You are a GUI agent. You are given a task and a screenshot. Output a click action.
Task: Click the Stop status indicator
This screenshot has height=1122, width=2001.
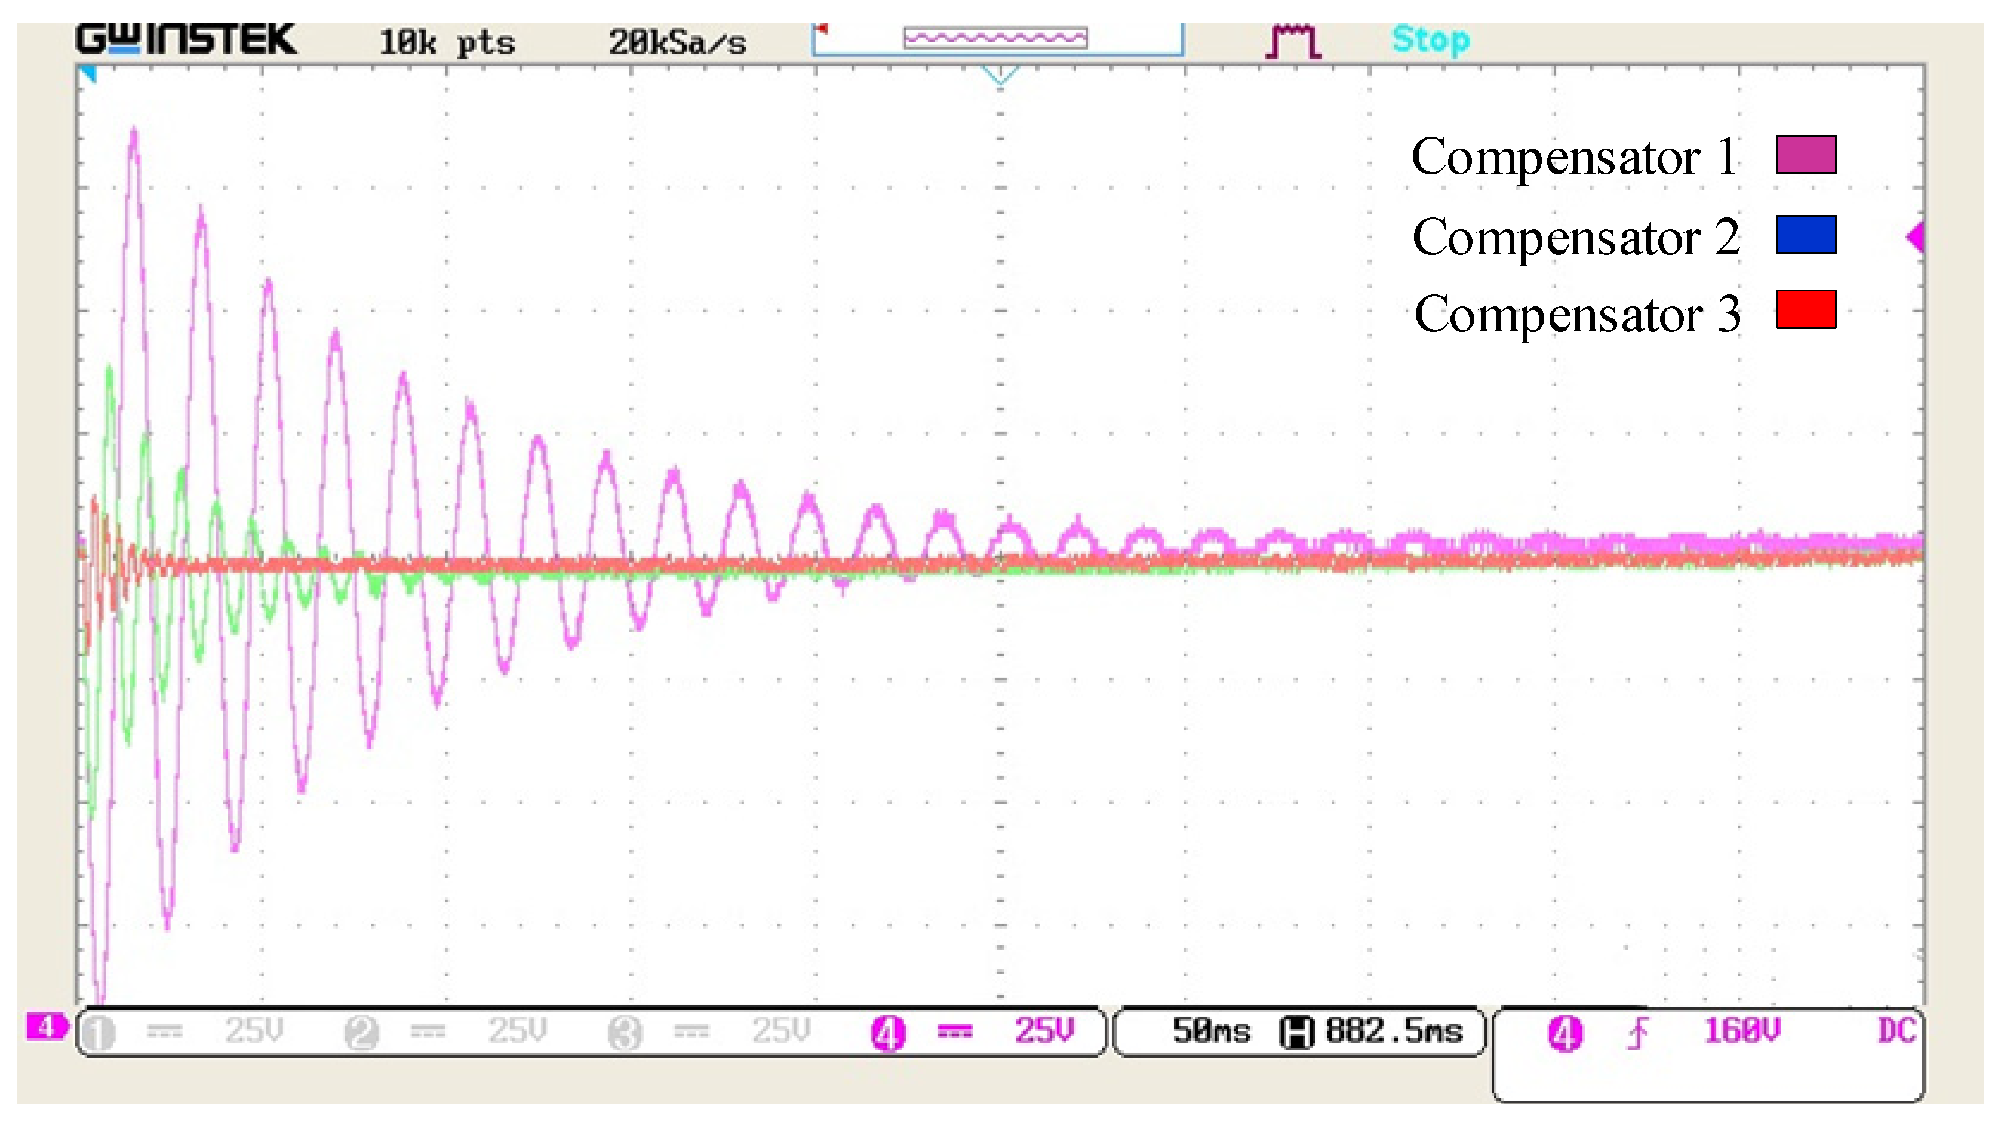pyautogui.click(x=1430, y=39)
